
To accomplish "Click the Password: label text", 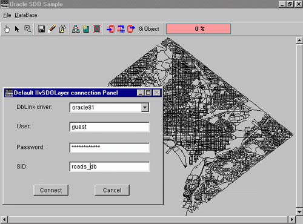I will pyautogui.click(x=30, y=147).
